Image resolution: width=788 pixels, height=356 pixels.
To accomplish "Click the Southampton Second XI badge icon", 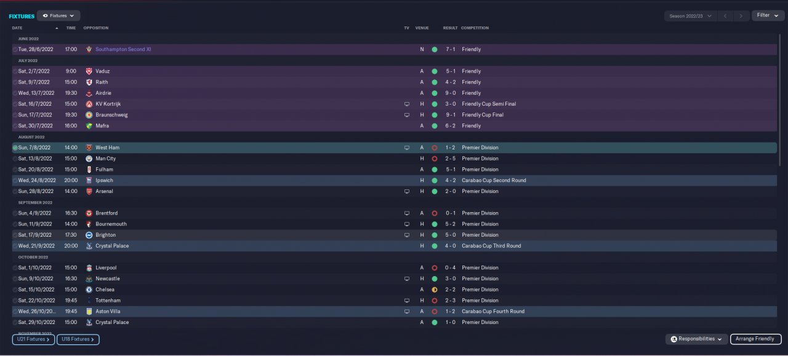I will coord(89,49).
